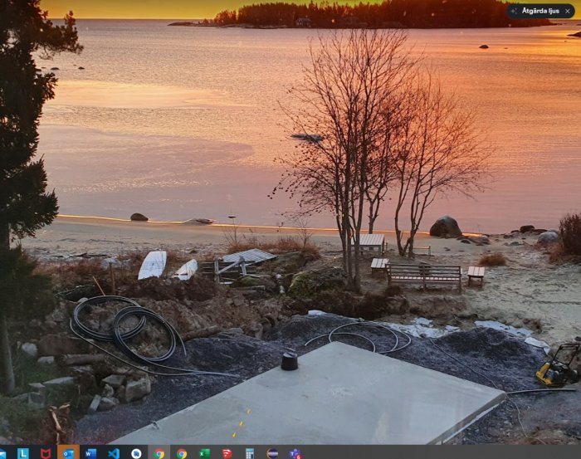Select the highlighted active Chrome window icon
This screenshot has height=459, width=581.
(x=159, y=453)
